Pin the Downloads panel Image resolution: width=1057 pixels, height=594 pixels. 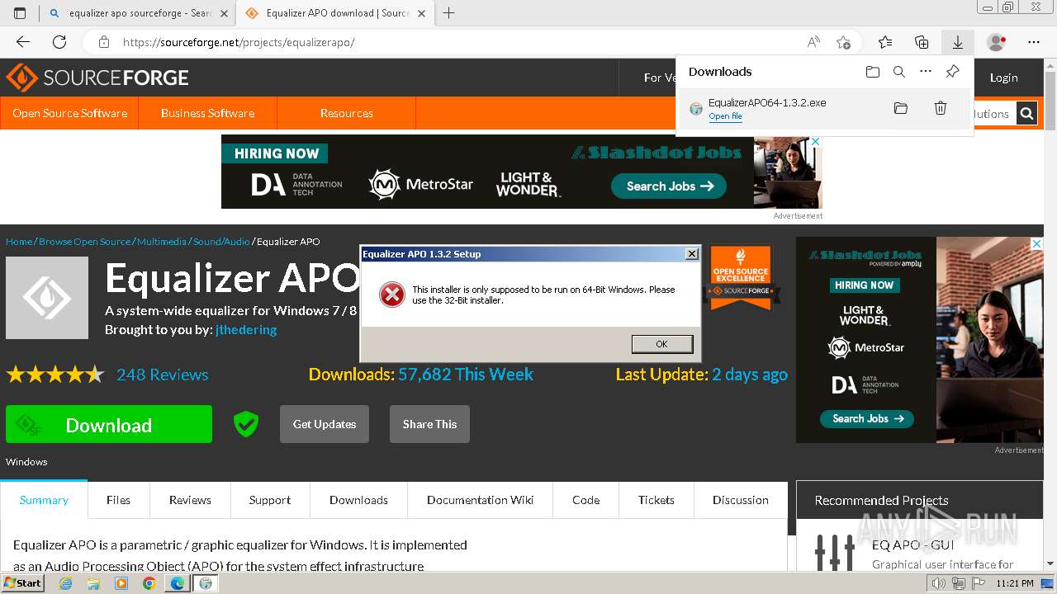tap(952, 72)
